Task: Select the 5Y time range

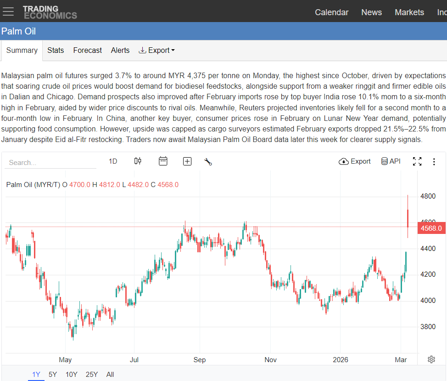Action: tap(53, 375)
